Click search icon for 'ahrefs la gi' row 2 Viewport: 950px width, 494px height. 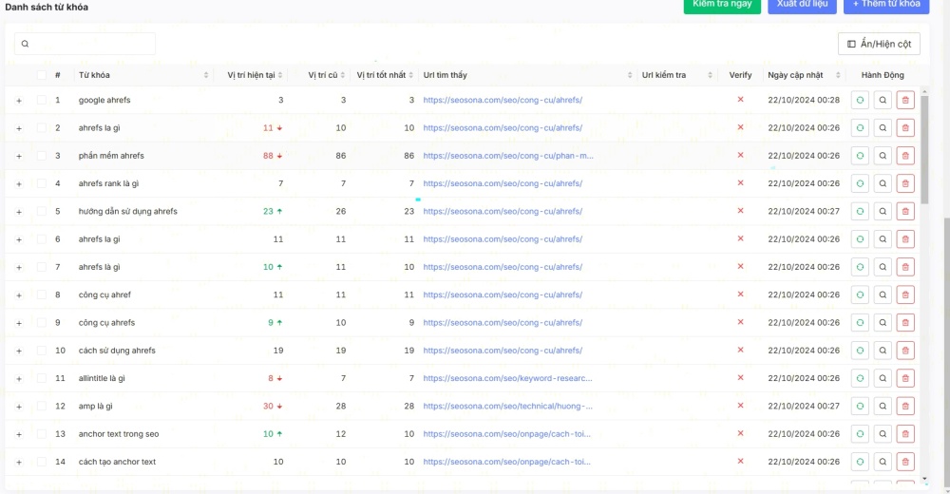click(883, 127)
